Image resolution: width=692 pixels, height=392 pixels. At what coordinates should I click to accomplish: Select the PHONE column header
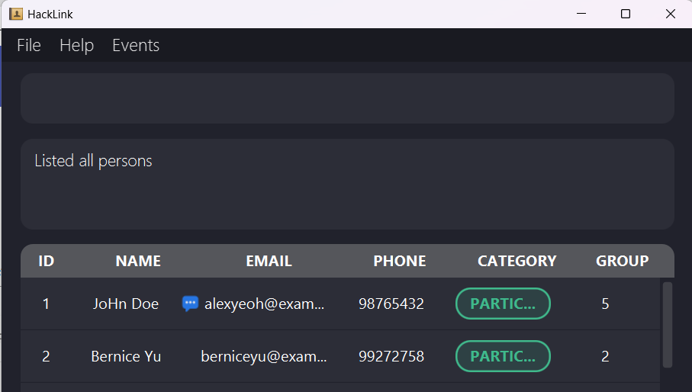[x=400, y=261]
